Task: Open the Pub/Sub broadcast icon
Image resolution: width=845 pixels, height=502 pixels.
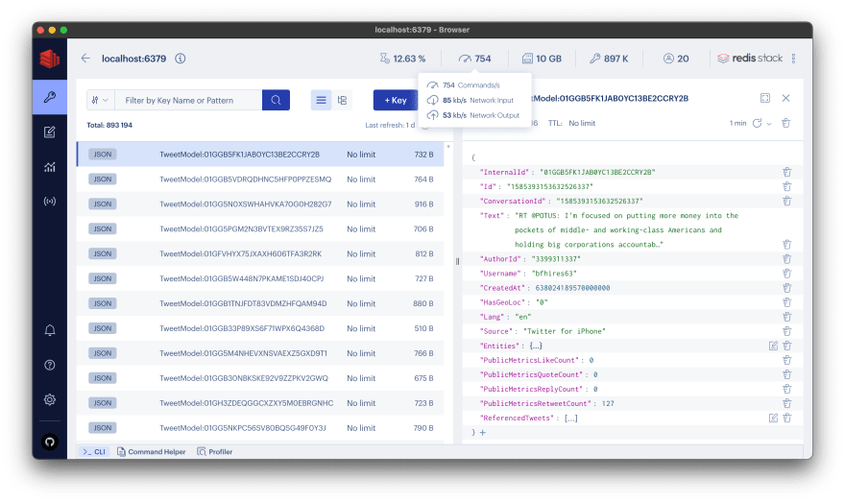Action: tap(50, 202)
